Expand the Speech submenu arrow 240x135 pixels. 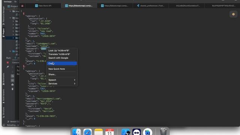pyautogui.click(x=75, y=80)
